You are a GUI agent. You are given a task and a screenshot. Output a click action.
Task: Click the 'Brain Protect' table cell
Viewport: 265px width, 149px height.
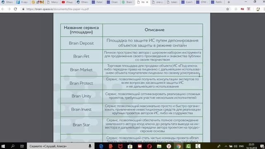82,83
